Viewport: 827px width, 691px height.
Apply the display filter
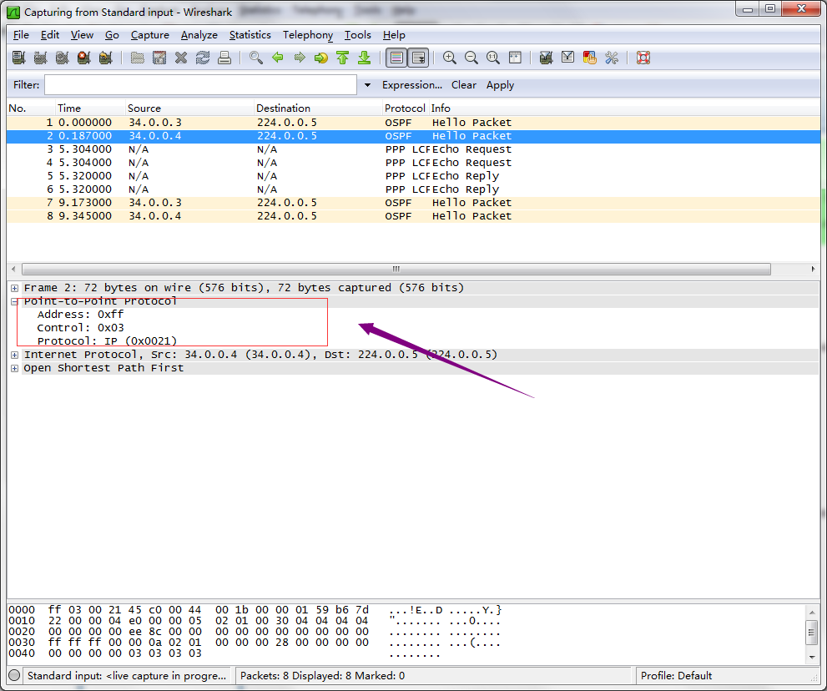[x=500, y=85]
